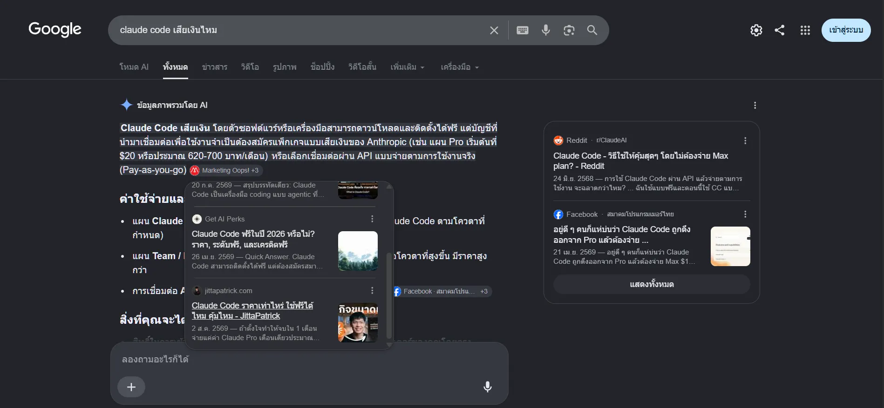Image resolution: width=884 pixels, height=408 pixels.
Task: Click the Get AI Perks mountain thumbnail
Action: (x=358, y=251)
